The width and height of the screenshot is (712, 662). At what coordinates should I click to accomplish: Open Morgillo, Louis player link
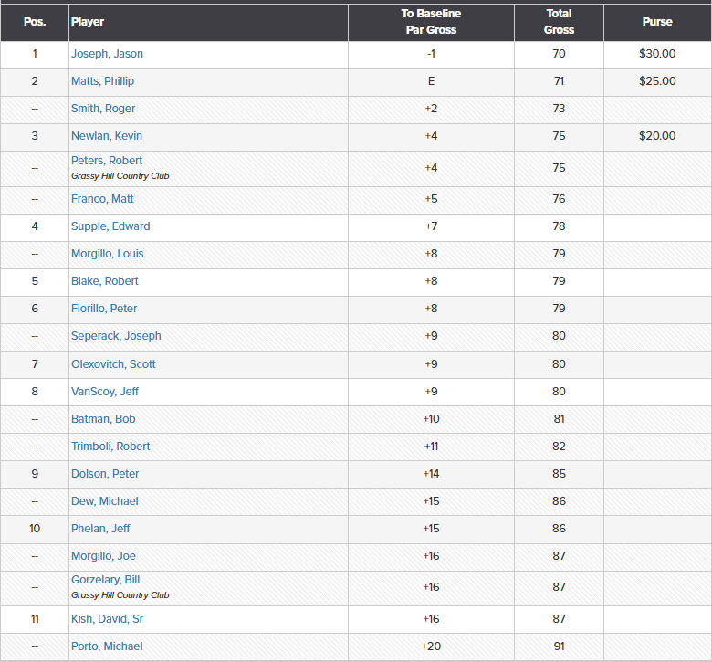(108, 254)
